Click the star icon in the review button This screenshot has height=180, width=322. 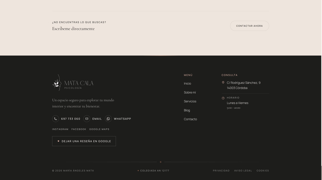[58, 141]
